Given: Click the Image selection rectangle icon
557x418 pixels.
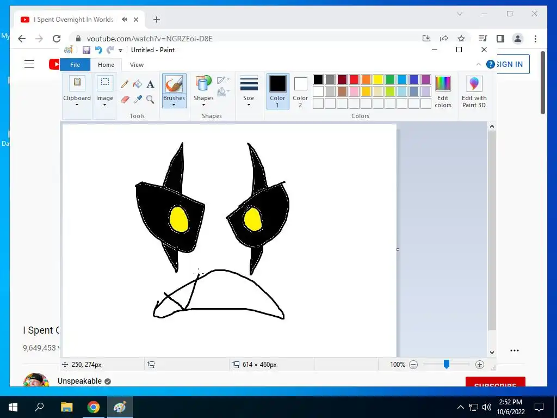Looking at the screenshot, I should click(x=105, y=83).
